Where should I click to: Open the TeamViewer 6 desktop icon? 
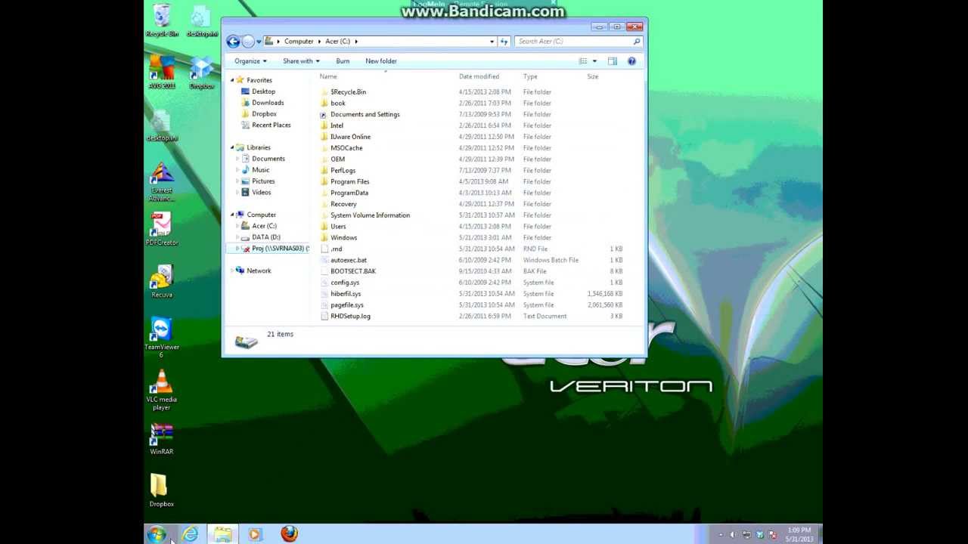coord(162,337)
